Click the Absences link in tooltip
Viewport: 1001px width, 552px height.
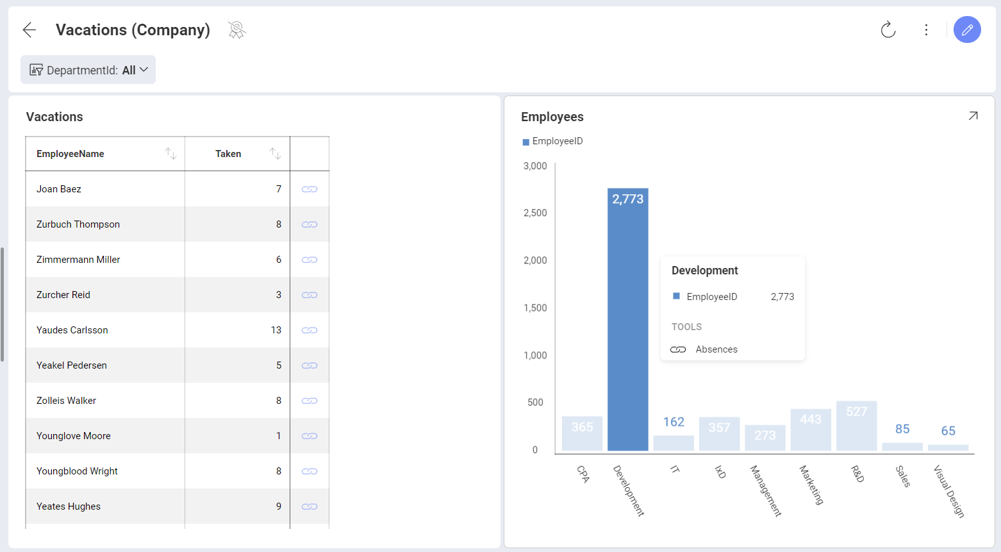coord(704,349)
